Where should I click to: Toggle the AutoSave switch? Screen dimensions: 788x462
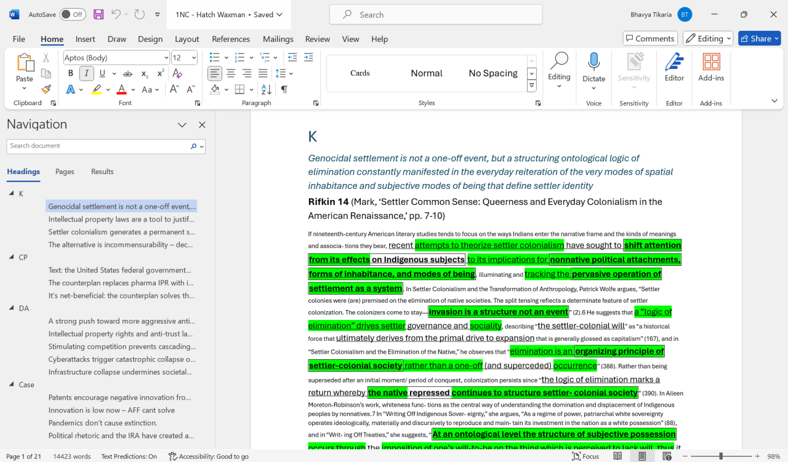pos(73,14)
